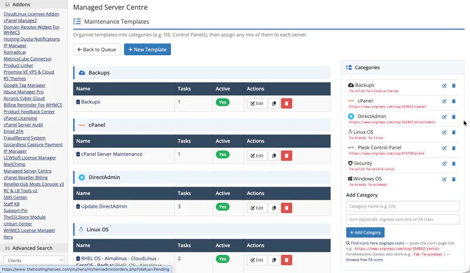This screenshot has width=470, height=273.
Task: Delete the DirectAdmin category
Action: (454, 117)
